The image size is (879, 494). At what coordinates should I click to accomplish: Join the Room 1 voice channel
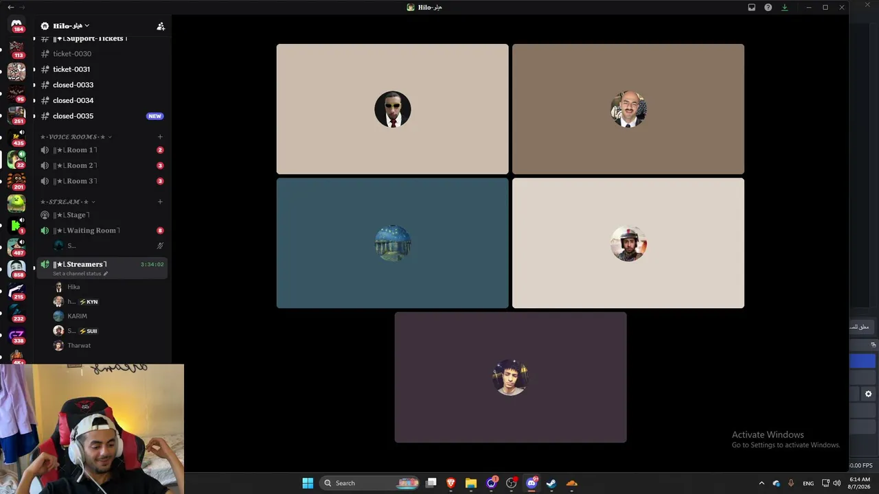[102, 150]
